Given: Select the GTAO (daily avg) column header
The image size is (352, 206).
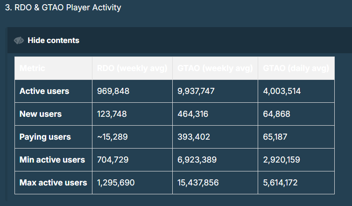Looking at the screenshot, I should (x=296, y=68).
